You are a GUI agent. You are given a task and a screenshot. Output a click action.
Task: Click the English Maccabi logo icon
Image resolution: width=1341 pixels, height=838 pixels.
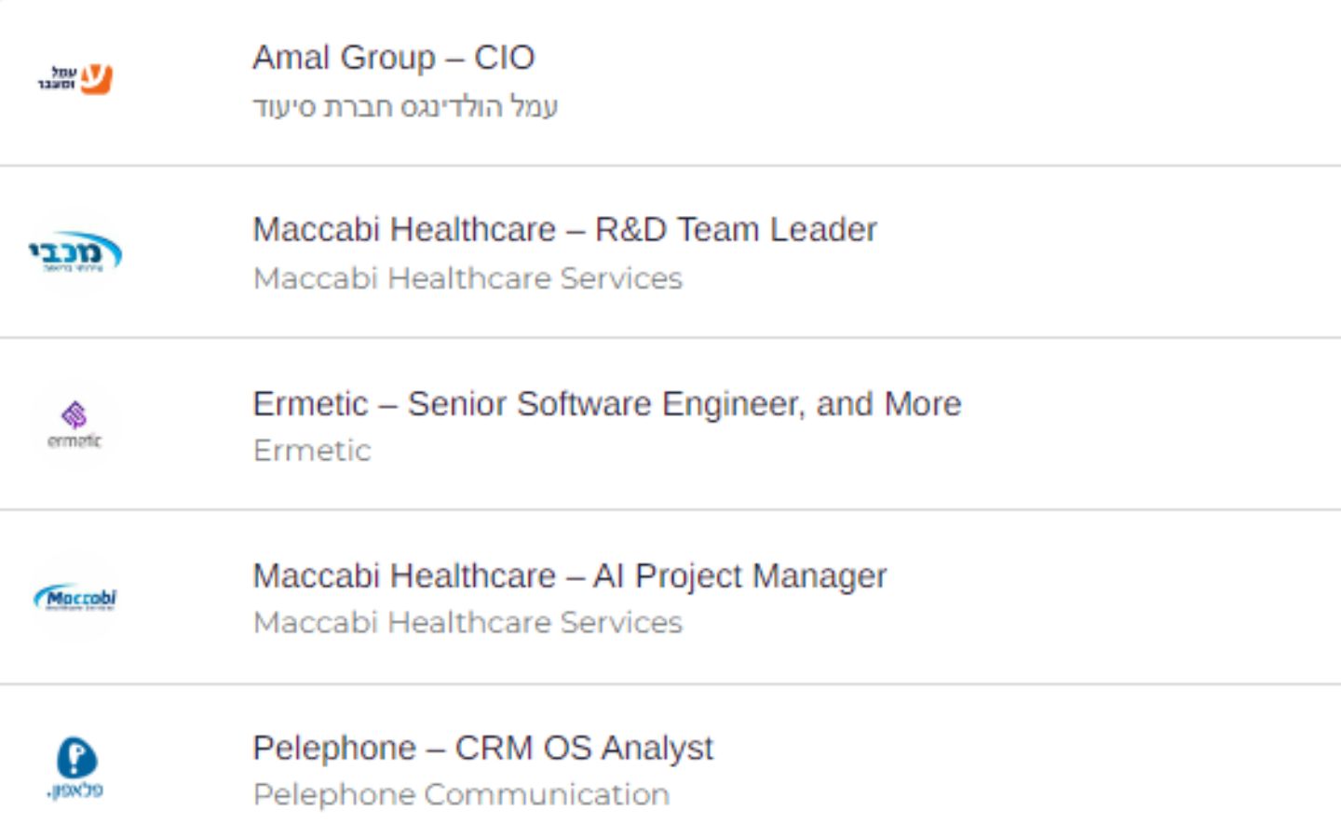(75, 597)
